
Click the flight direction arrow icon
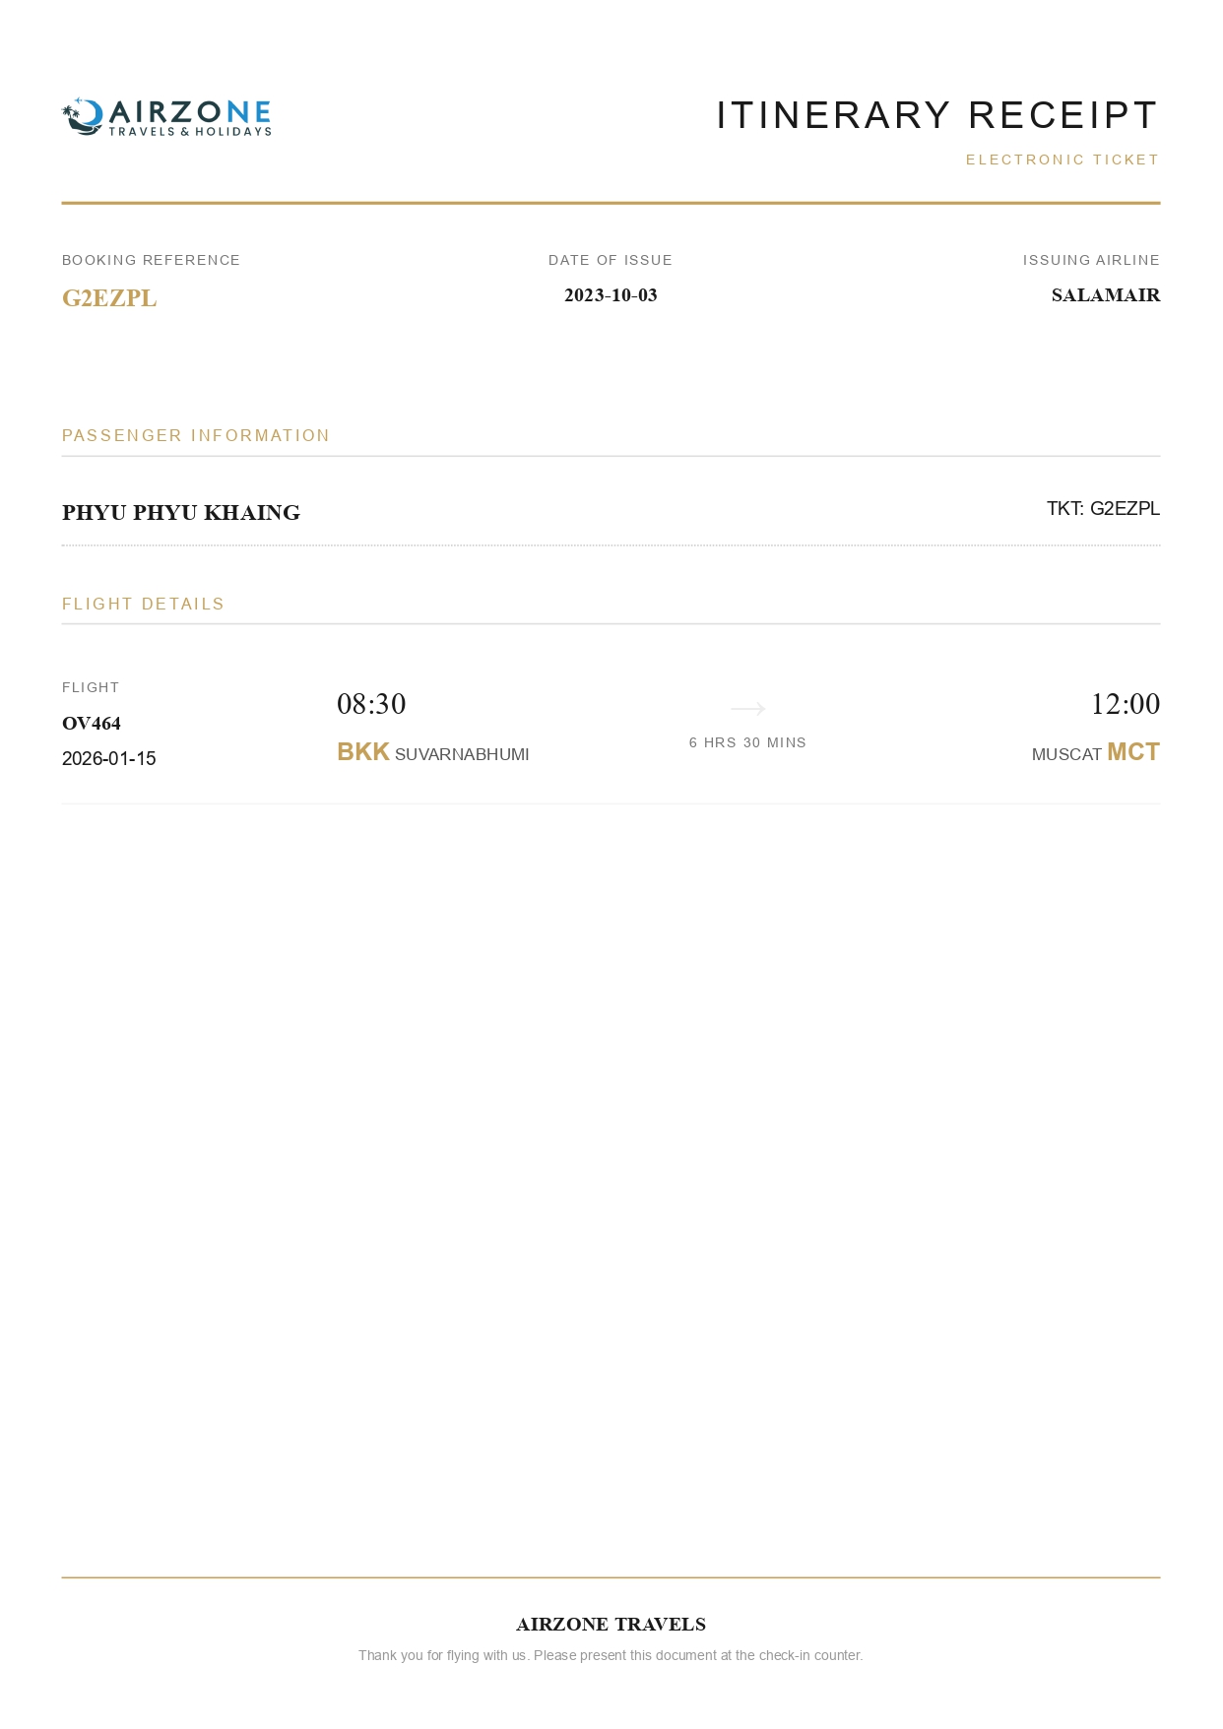(747, 708)
